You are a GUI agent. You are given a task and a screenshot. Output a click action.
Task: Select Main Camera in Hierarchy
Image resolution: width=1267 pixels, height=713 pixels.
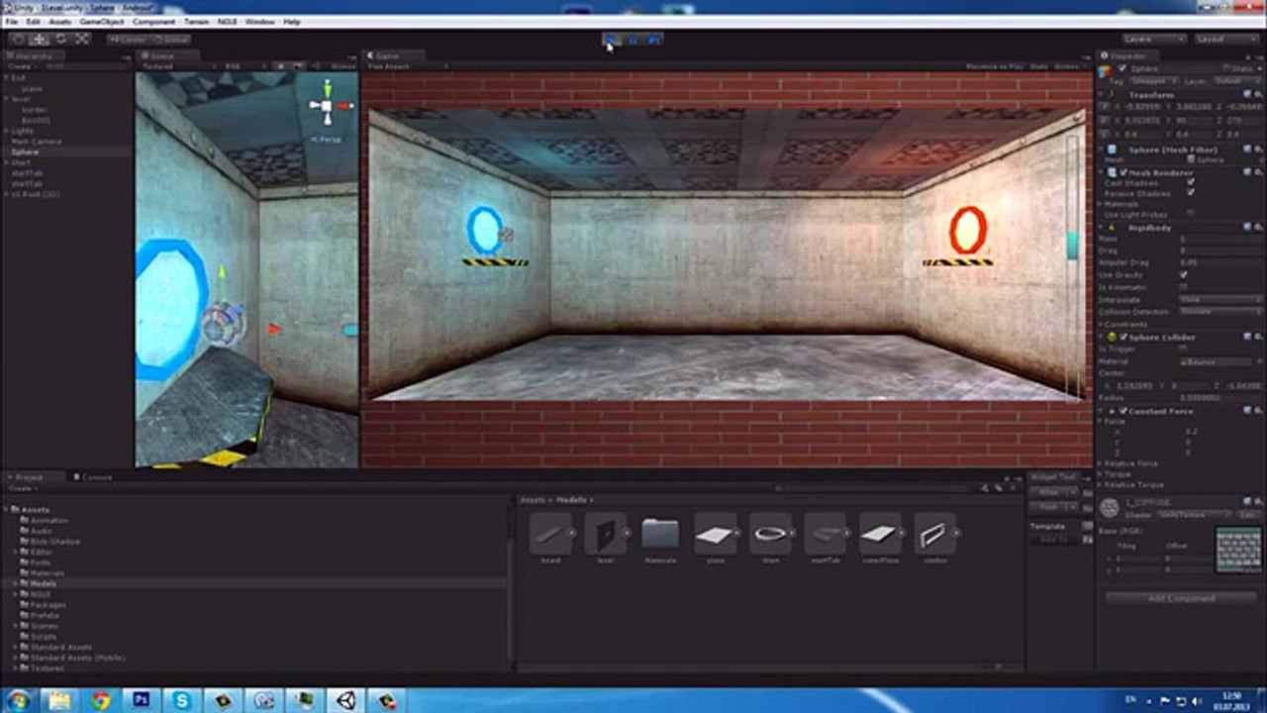pos(37,142)
